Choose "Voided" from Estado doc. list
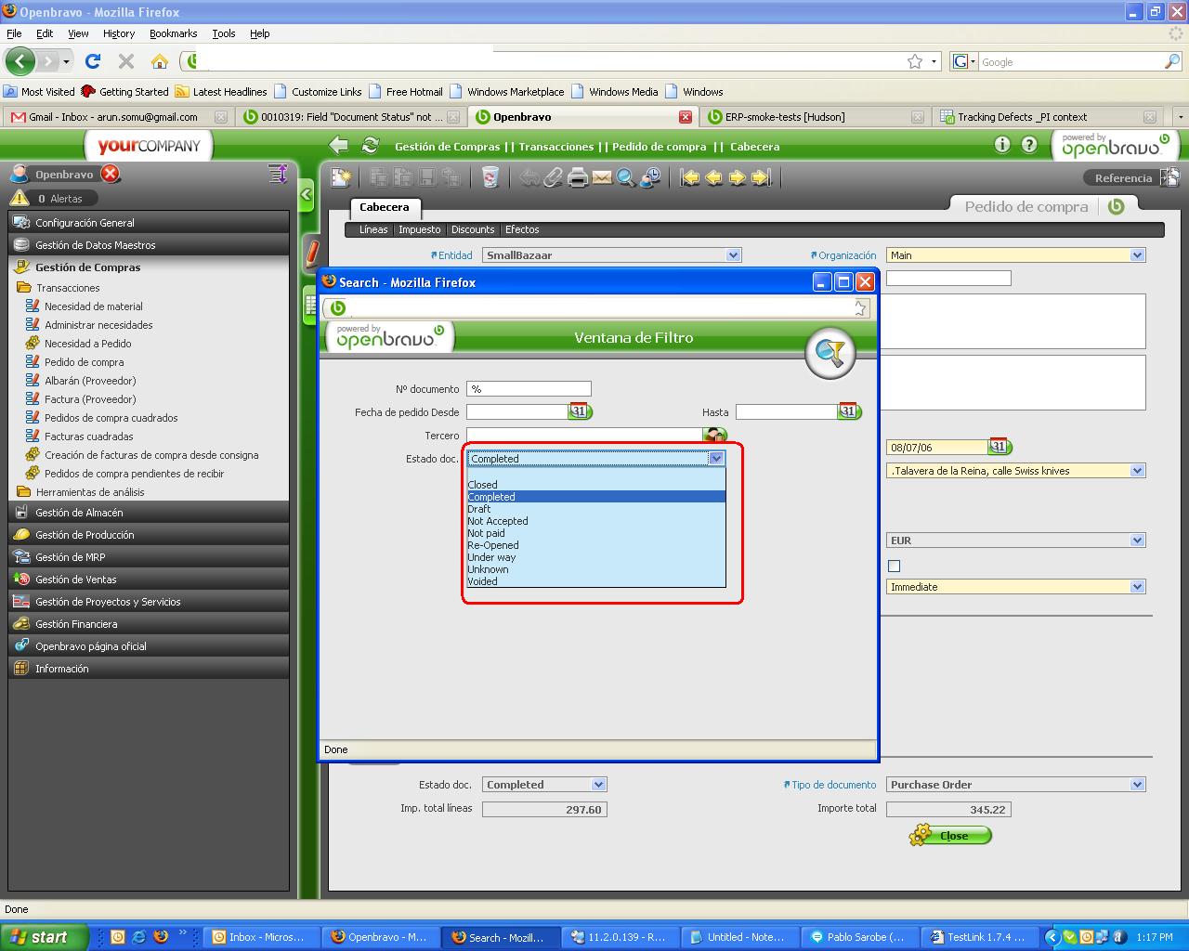1189x951 pixels. tap(482, 581)
